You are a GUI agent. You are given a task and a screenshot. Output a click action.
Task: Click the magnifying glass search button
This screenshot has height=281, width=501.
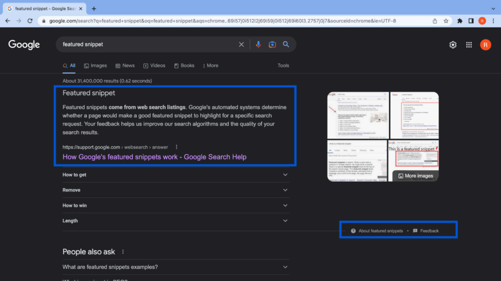(x=286, y=44)
